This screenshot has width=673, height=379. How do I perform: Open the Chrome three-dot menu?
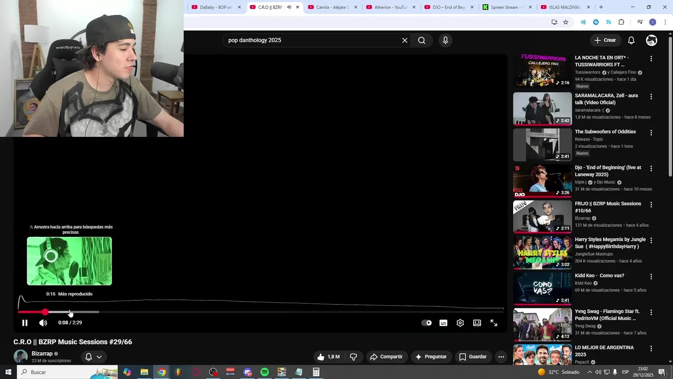pos(665,22)
